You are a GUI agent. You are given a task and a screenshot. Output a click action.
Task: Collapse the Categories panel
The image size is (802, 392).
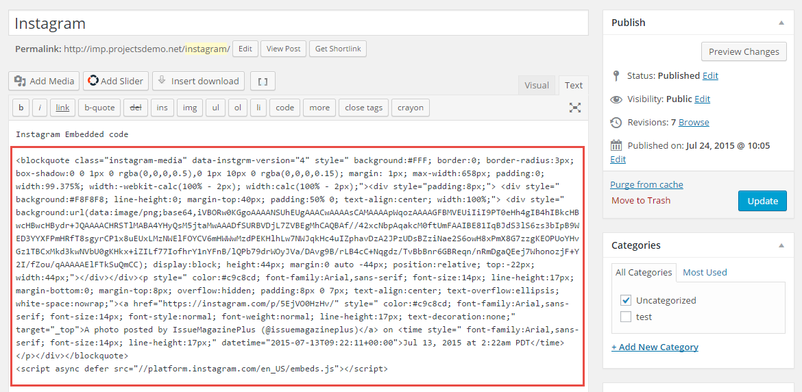pos(781,245)
